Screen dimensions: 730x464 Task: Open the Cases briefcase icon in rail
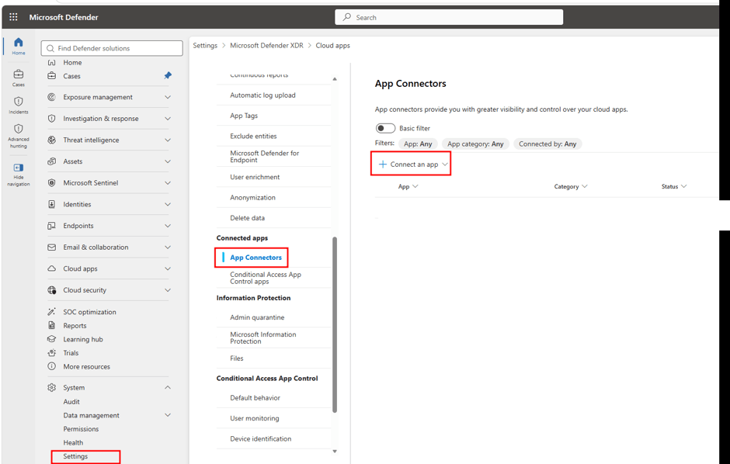coord(18,74)
